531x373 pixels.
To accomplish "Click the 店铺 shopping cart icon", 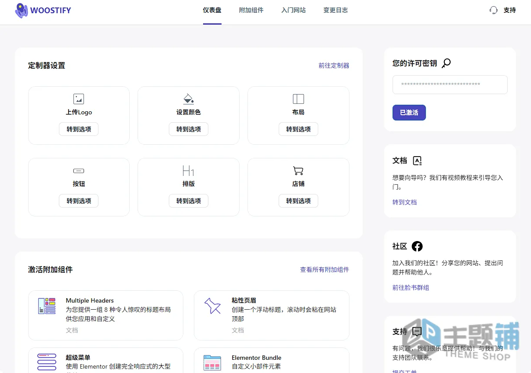I will pyautogui.click(x=298, y=171).
